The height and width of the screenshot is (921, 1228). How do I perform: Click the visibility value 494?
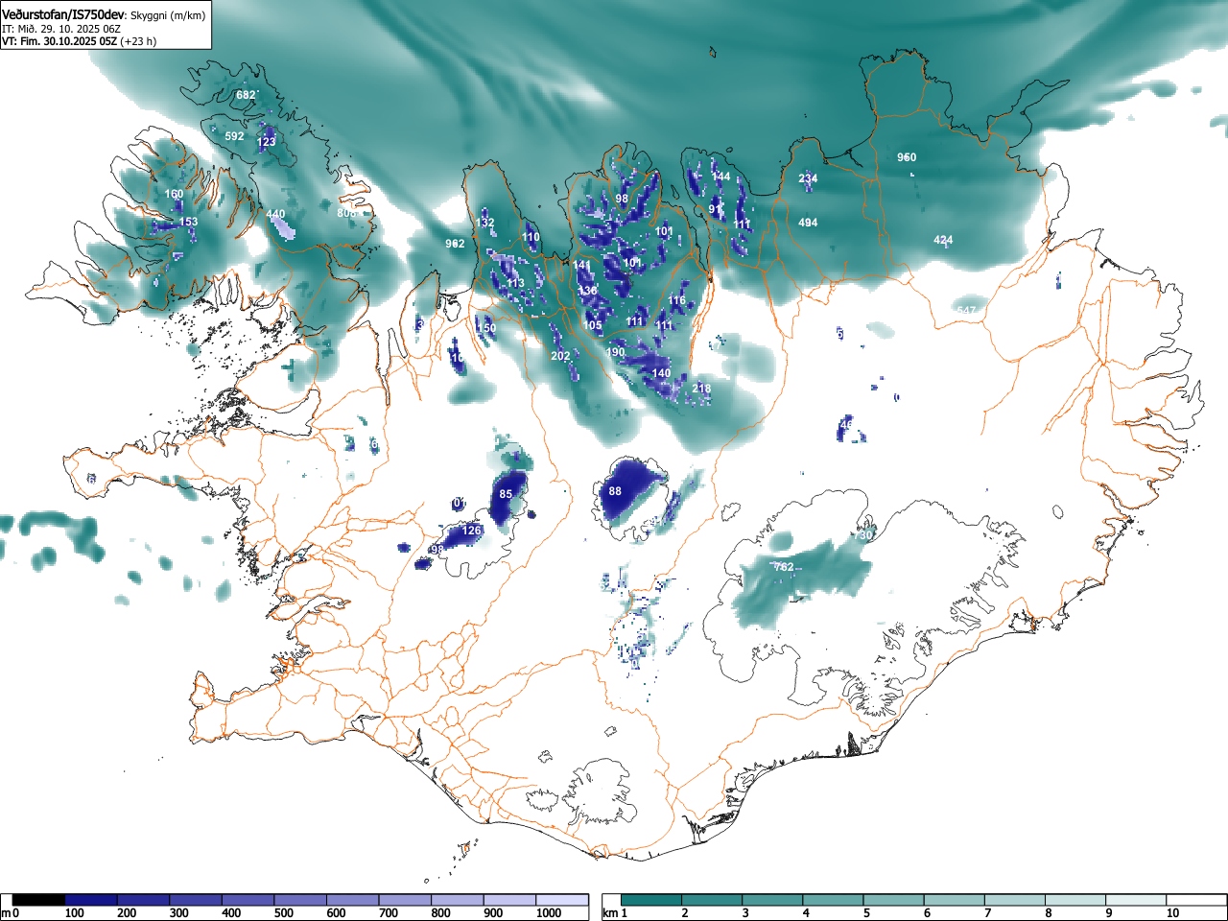808,222
